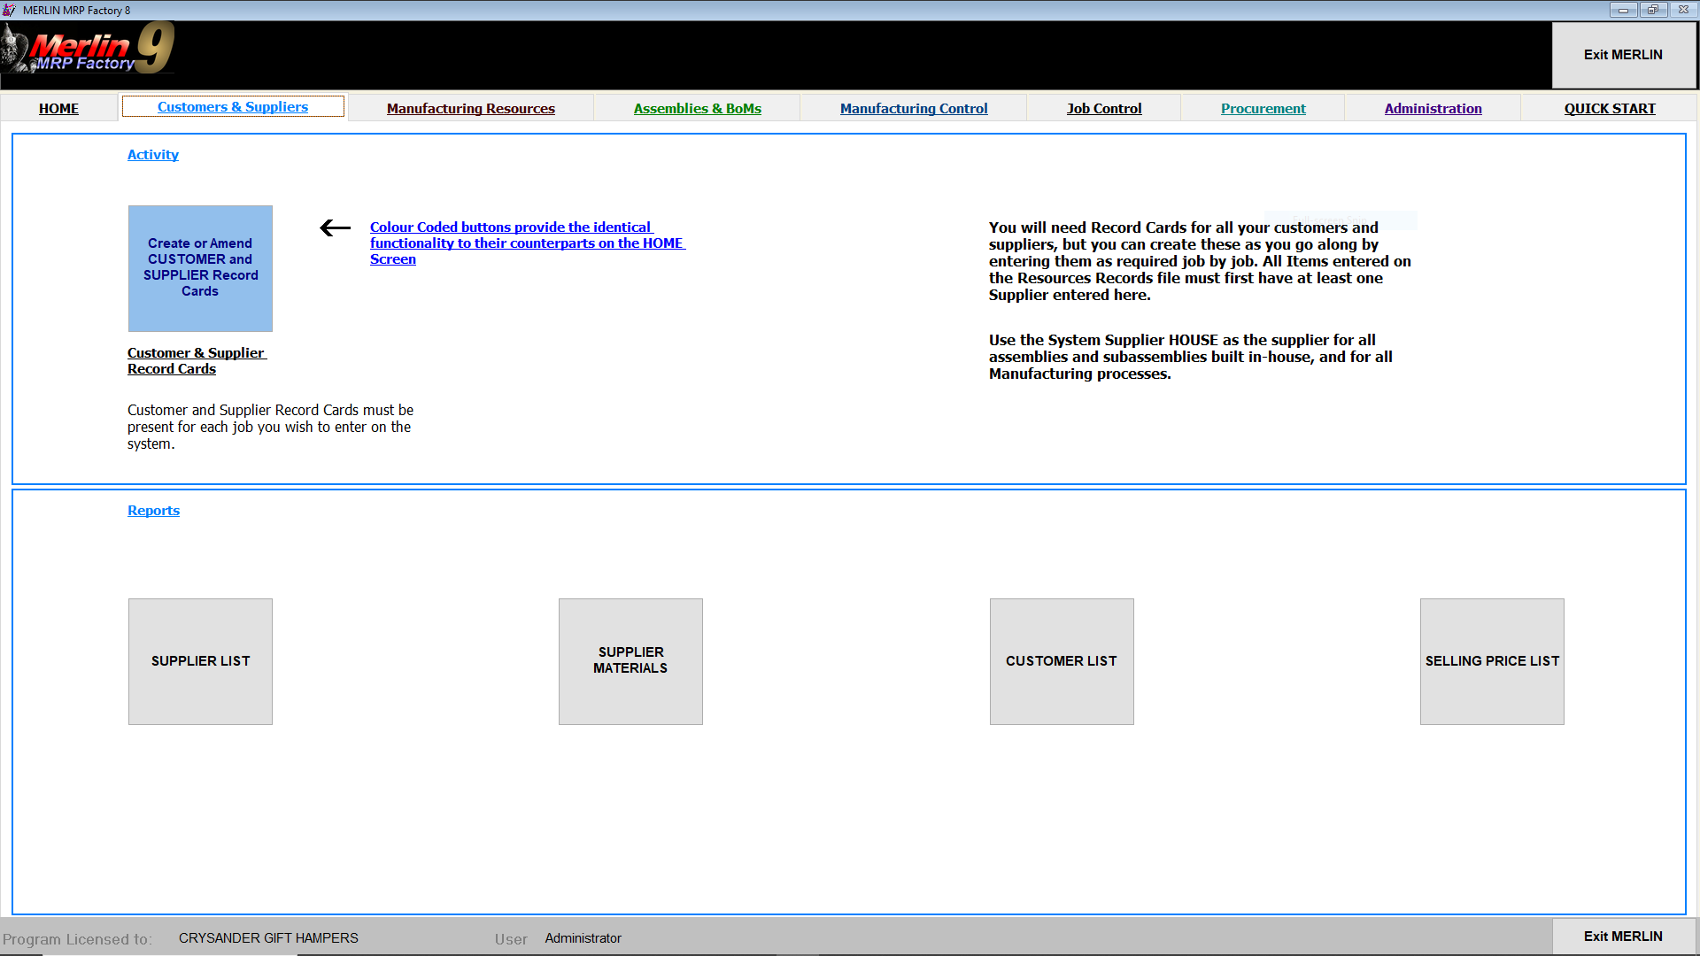The width and height of the screenshot is (1700, 956).
Task: Switch to the Job Control tab
Action: [x=1104, y=108]
